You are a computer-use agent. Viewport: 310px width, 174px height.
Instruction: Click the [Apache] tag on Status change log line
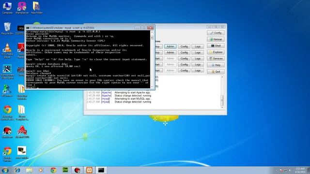click(106, 96)
